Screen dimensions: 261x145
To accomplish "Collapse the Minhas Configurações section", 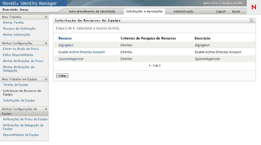I will click(x=46, y=43).
